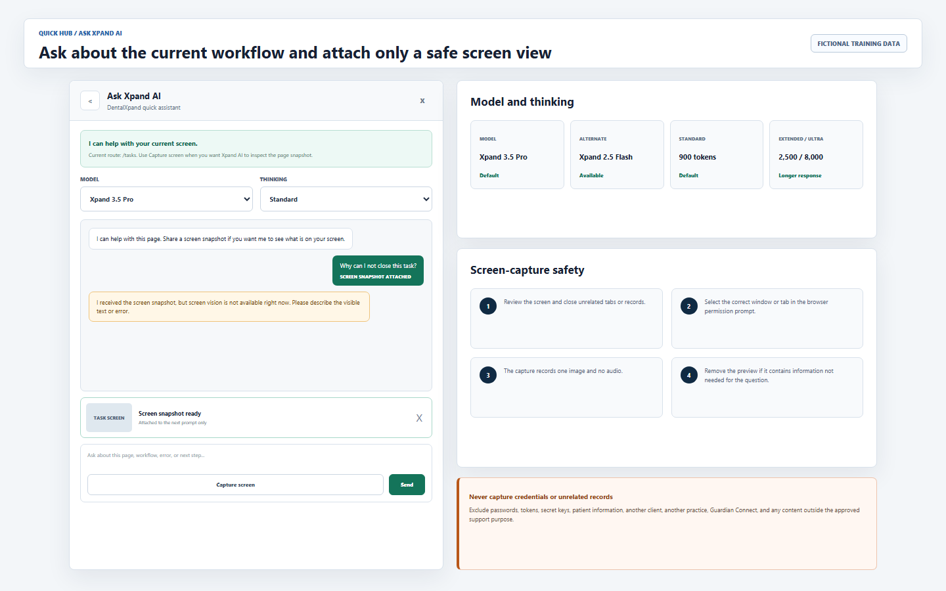Viewport: 946px width, 591px height.
Task: Click step 2 circle about browser permission prompt
Action: pyautogui.click(x=689, y=306)
